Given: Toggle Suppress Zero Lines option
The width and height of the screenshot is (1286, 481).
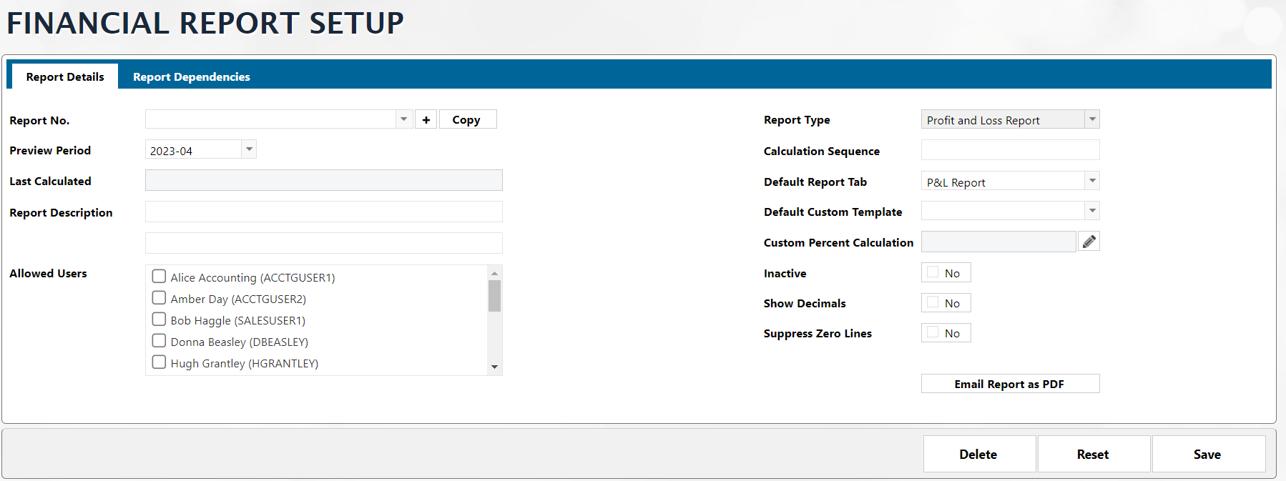Looking at the screenshot, I should click(x=933, y=332).
